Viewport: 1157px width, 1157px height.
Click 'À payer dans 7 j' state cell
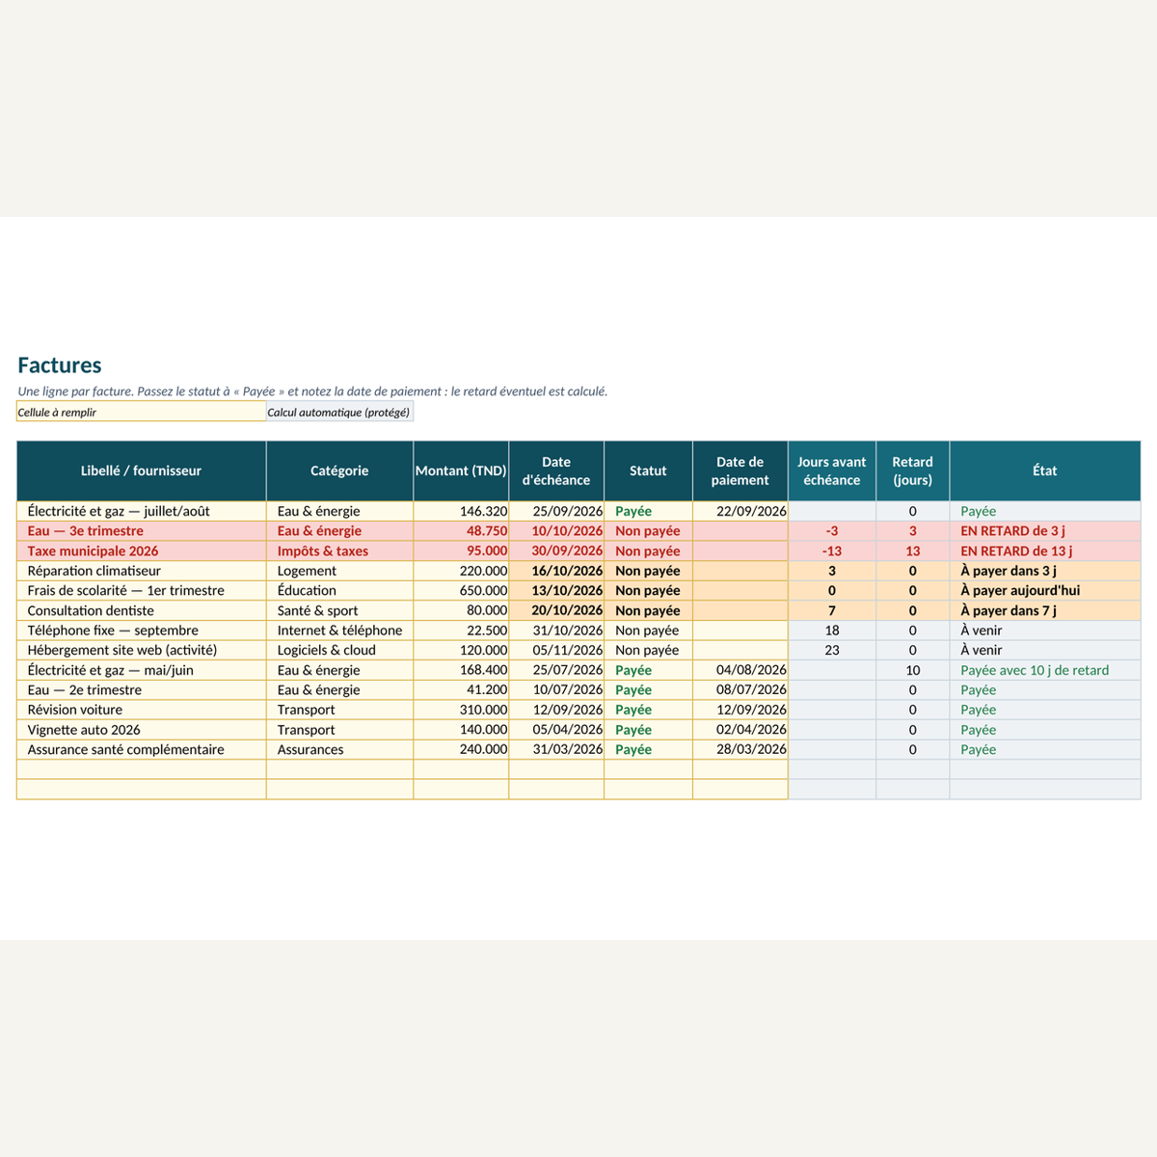pos(1045,610)
